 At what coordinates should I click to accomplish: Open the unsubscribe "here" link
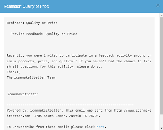click(x=100, y=127)
